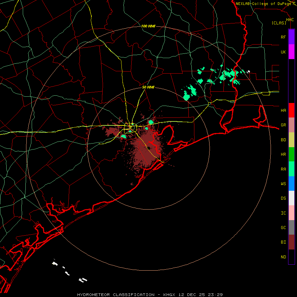Click the 'HA' legend label
Image resolution: width=297 pixels, height=297 pixels.
[283, 110]
